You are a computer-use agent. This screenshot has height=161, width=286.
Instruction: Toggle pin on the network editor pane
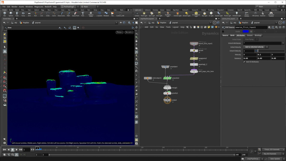click(215, 23)
